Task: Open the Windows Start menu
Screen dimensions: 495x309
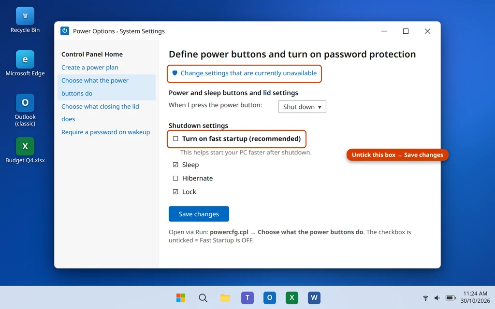Action: coord(181,297)
